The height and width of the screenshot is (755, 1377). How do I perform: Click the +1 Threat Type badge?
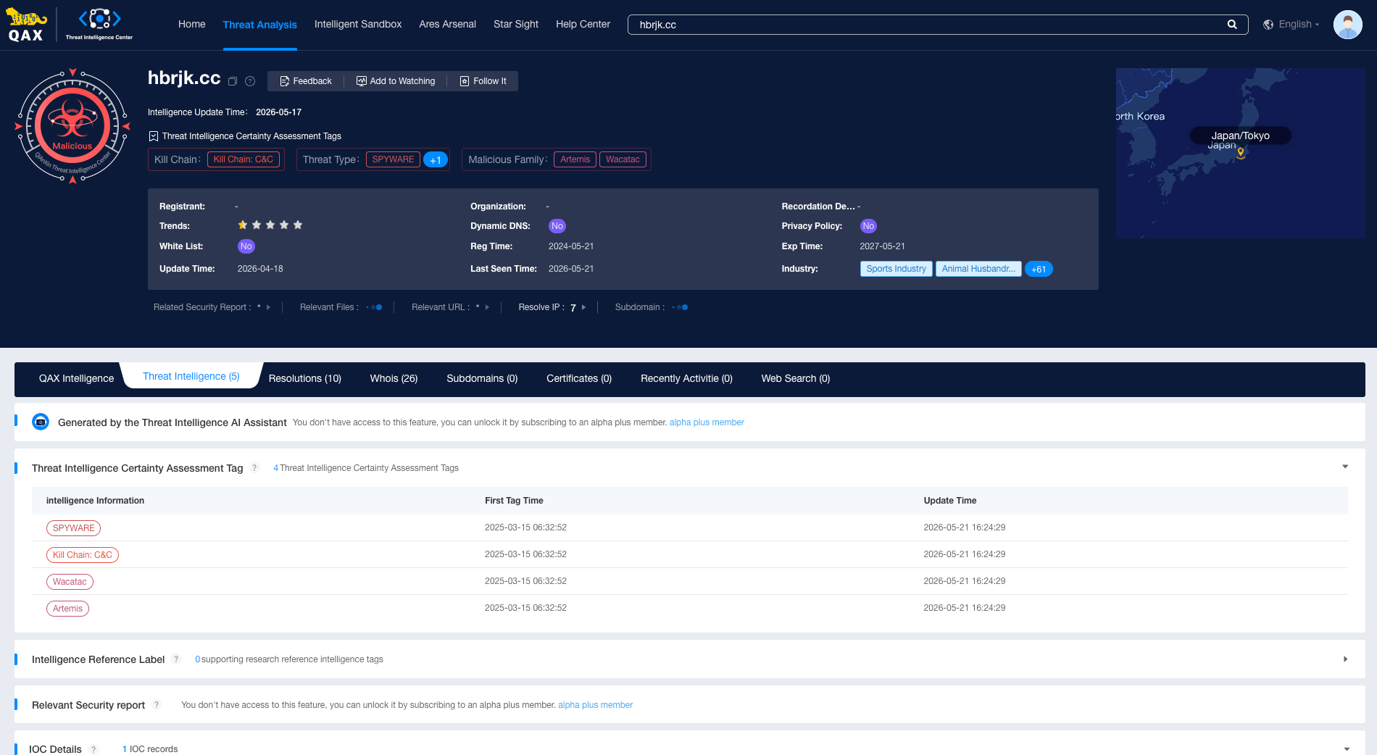click(x=436, y=160)
